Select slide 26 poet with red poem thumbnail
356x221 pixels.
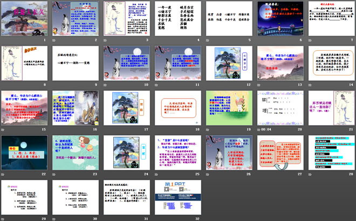[x=229, y=153]
